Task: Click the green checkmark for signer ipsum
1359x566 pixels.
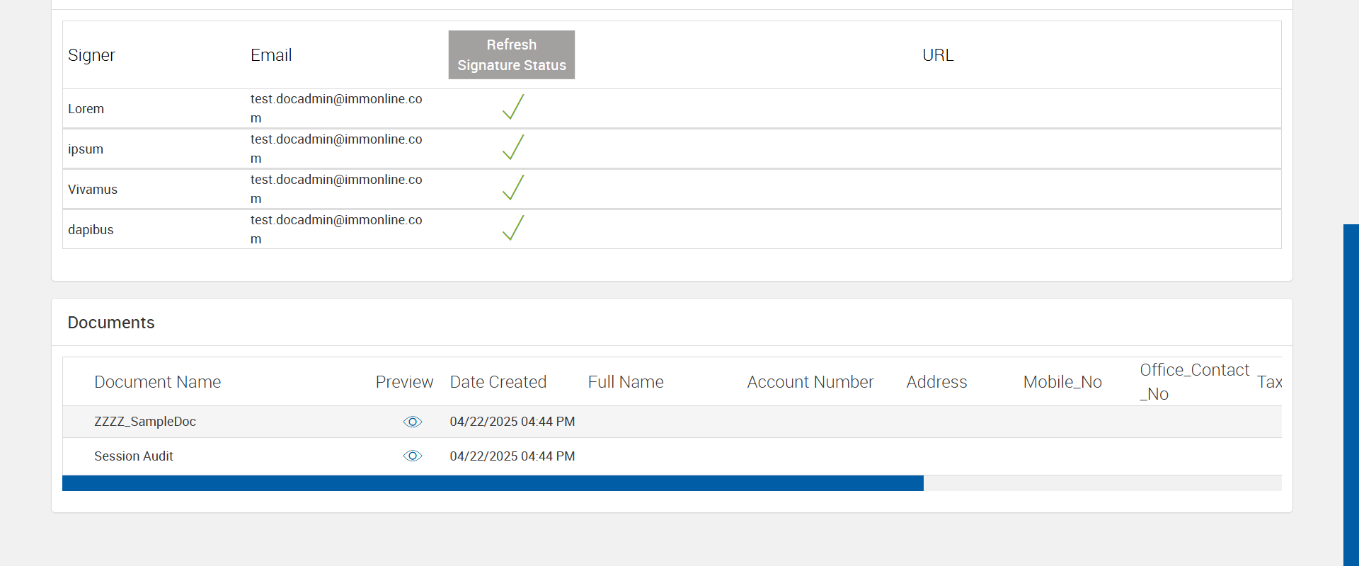Action: pos(513,147)
